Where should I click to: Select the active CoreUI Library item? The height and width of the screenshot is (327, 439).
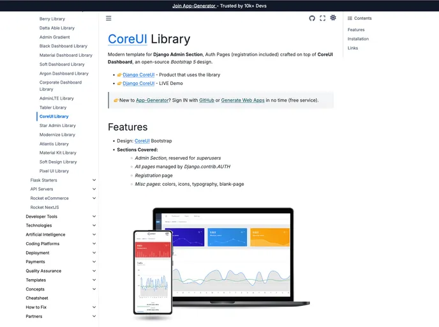(x=54, y=116)
